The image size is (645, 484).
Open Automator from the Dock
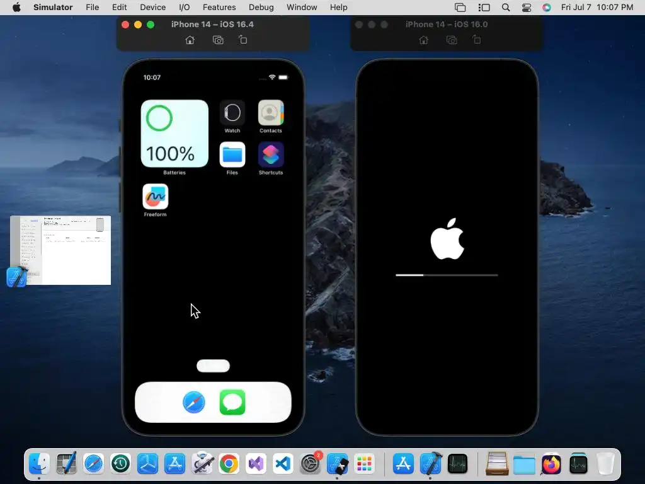point(202,464)
